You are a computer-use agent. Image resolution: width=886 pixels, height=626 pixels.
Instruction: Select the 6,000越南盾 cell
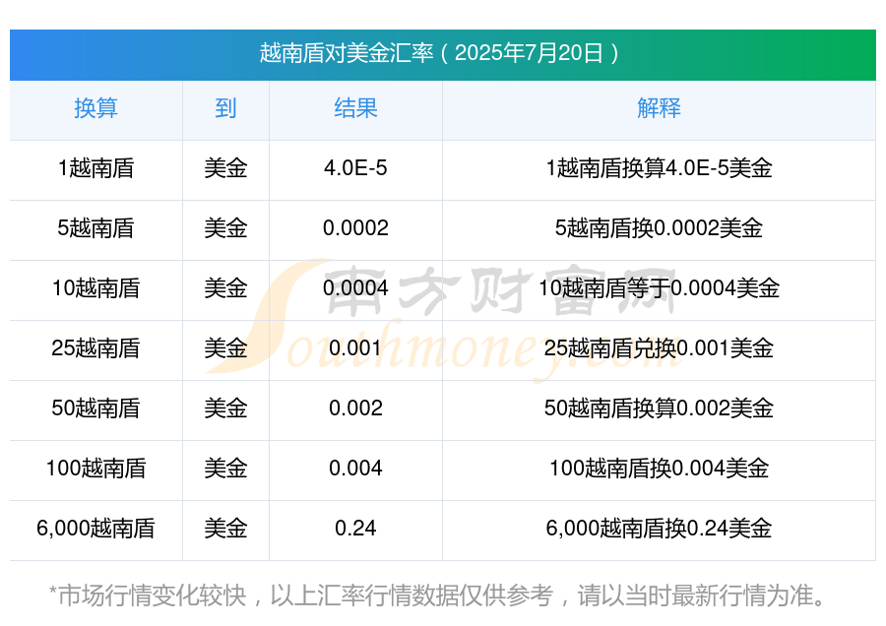[96, 529]
